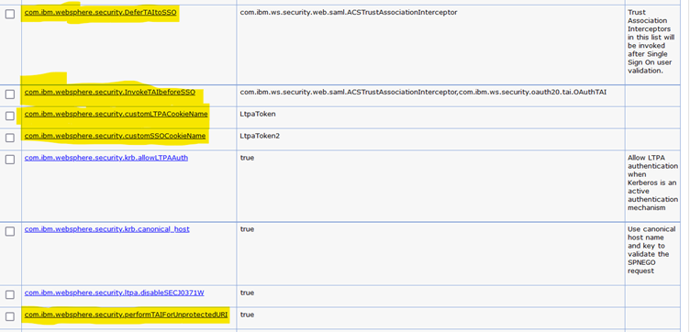Open the com.ibm.websphere.security.krb.canonical_host link

pos(107,229)
